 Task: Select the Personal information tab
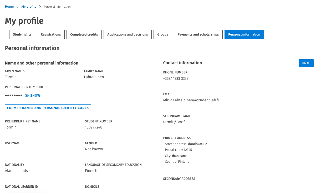pos(244,34)
